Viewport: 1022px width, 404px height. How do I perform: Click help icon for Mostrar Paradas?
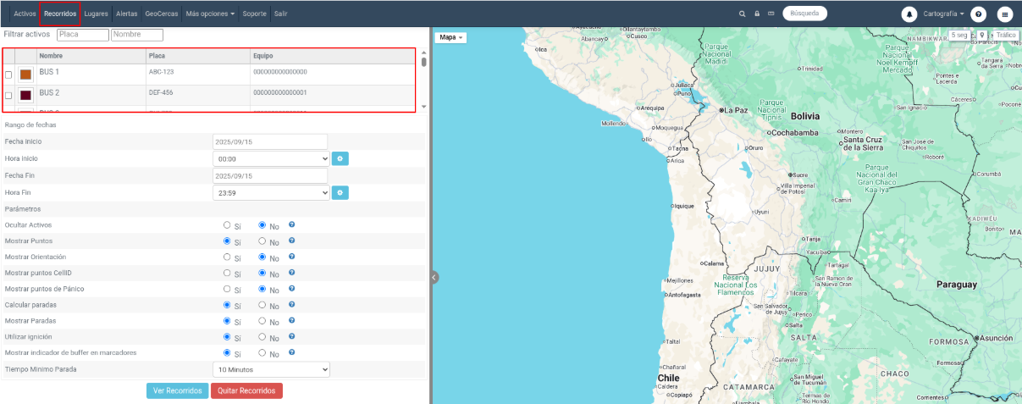click(291, 320)
